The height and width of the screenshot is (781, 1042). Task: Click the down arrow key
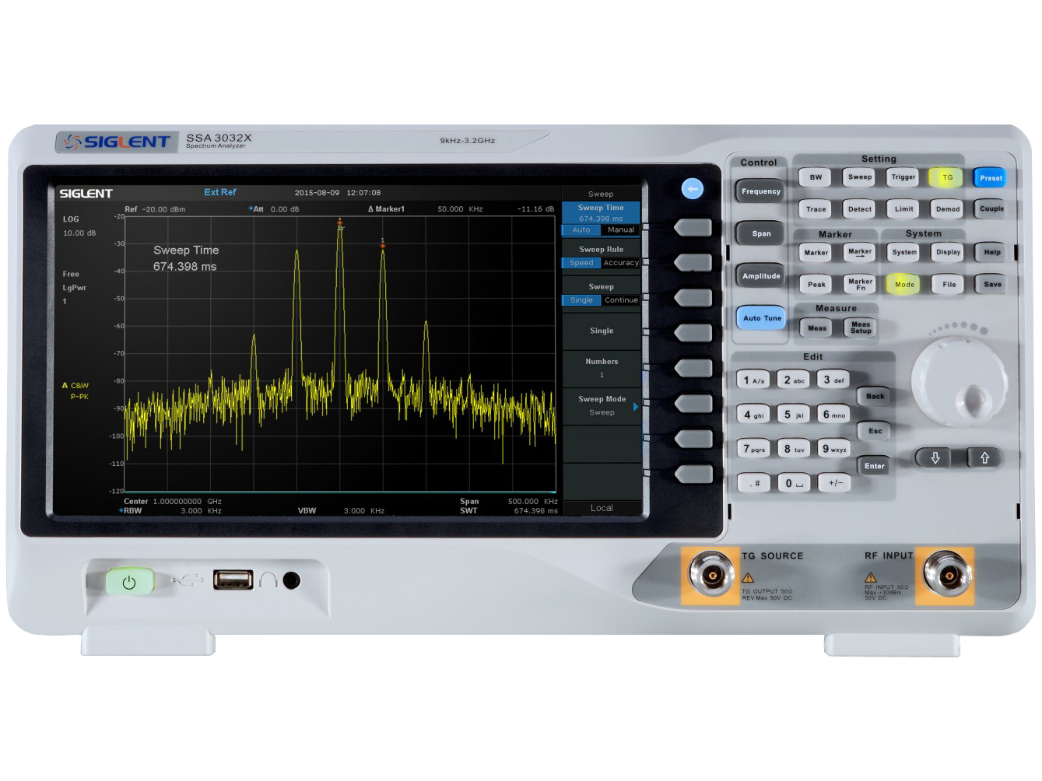(x=935, y=458)
